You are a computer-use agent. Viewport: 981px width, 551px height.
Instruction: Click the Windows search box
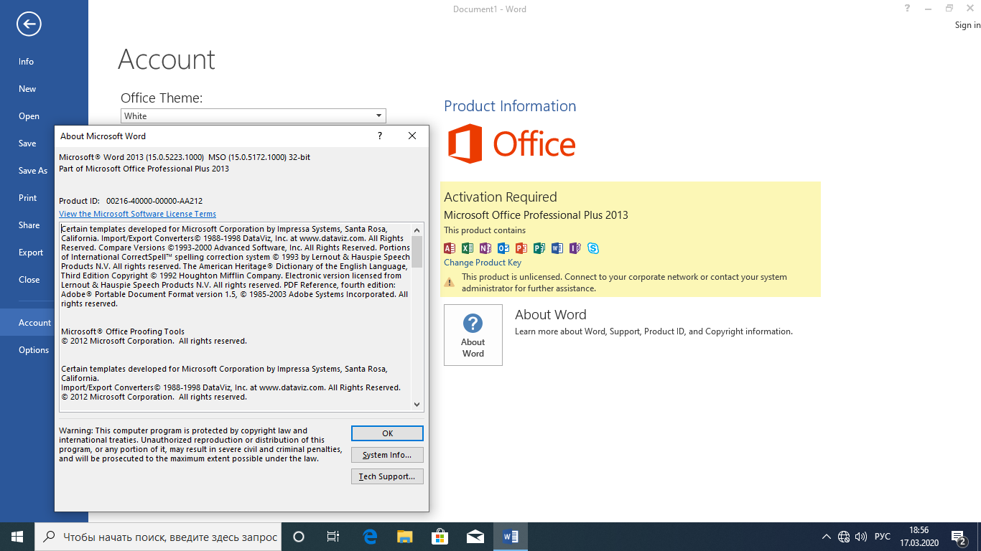point(158,537)
